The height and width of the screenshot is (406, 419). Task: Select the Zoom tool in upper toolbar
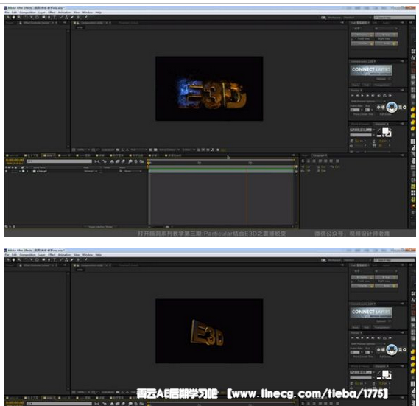[19, 18]
